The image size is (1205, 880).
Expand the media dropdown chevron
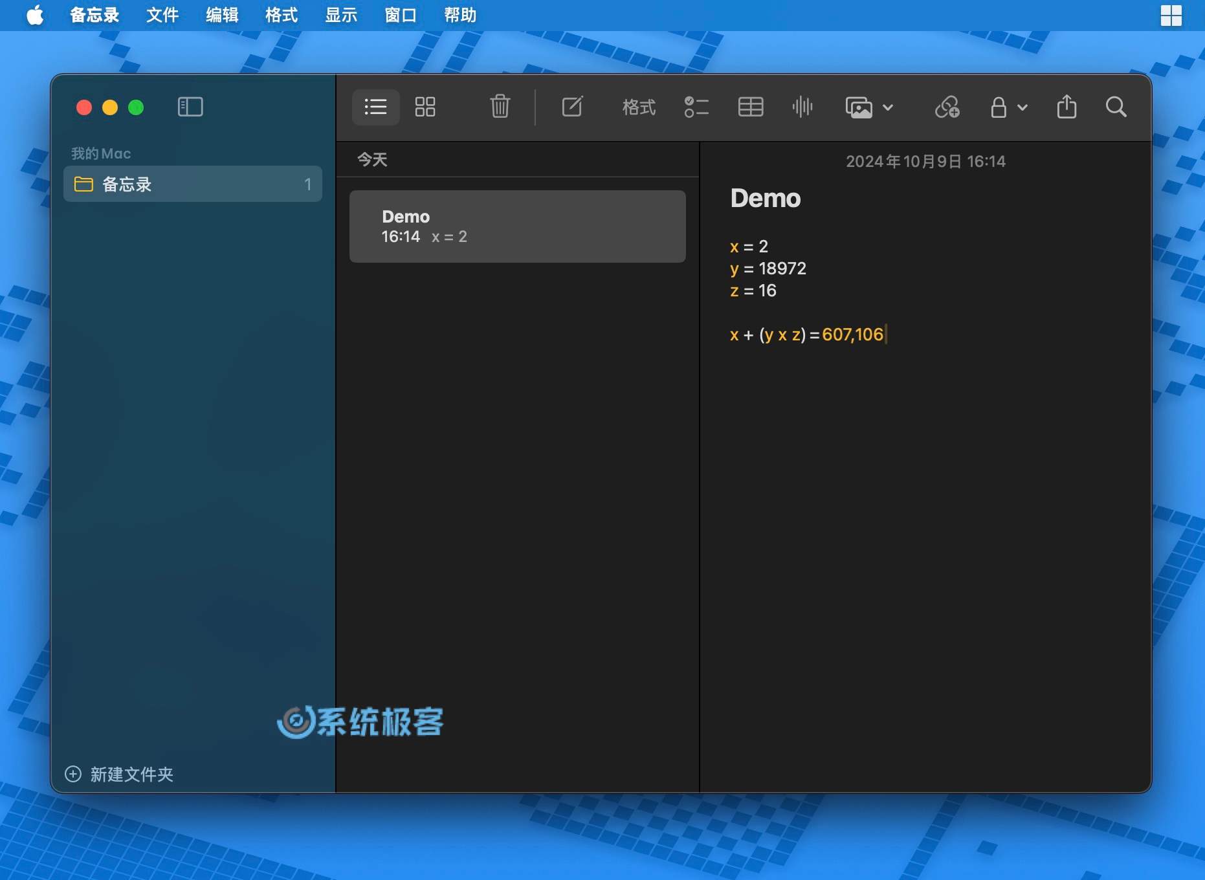[888, 107]
